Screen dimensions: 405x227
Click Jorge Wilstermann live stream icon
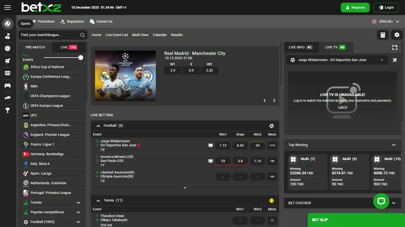[211, 145]
